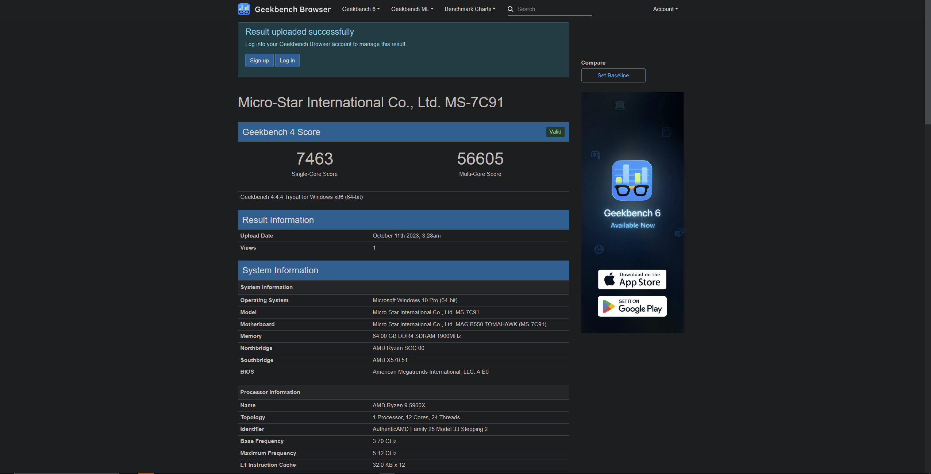Click the System Information section header
This screenshot has height=474, width=931.
(x=403, y=270)
